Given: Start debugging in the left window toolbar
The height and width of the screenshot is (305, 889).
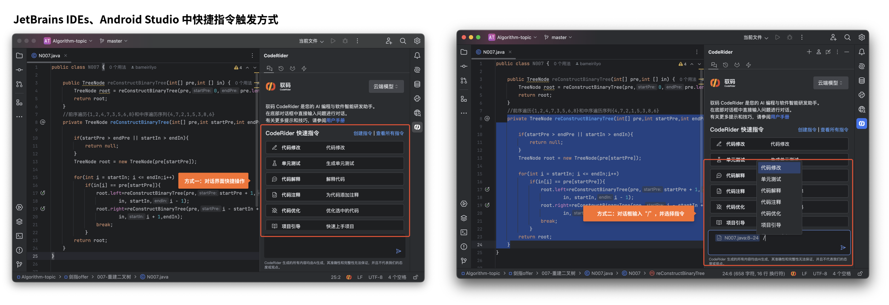Looking at the screenshot, I should click(345, 41).
